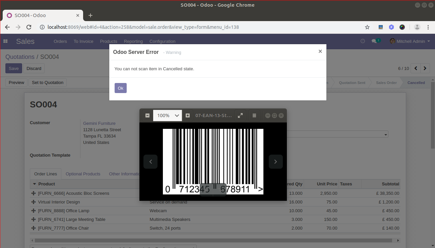This screenshot has height=248, width=435.
Task: Go back with the browser back arrow
Action: pyautogui.click(x=7, y=27)
